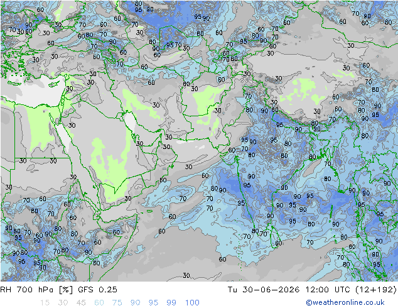Click the GFS 0.25 model label
This screenshot has height=308, width=398.
(97, 289)
